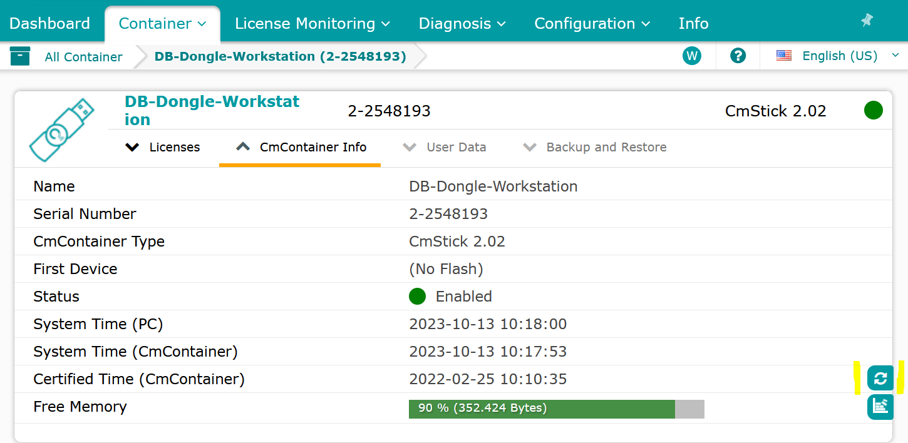908x443 pixels.
Task: Click the pin icon in top bar
Action: pyautogui.click(x=867, y=21)
